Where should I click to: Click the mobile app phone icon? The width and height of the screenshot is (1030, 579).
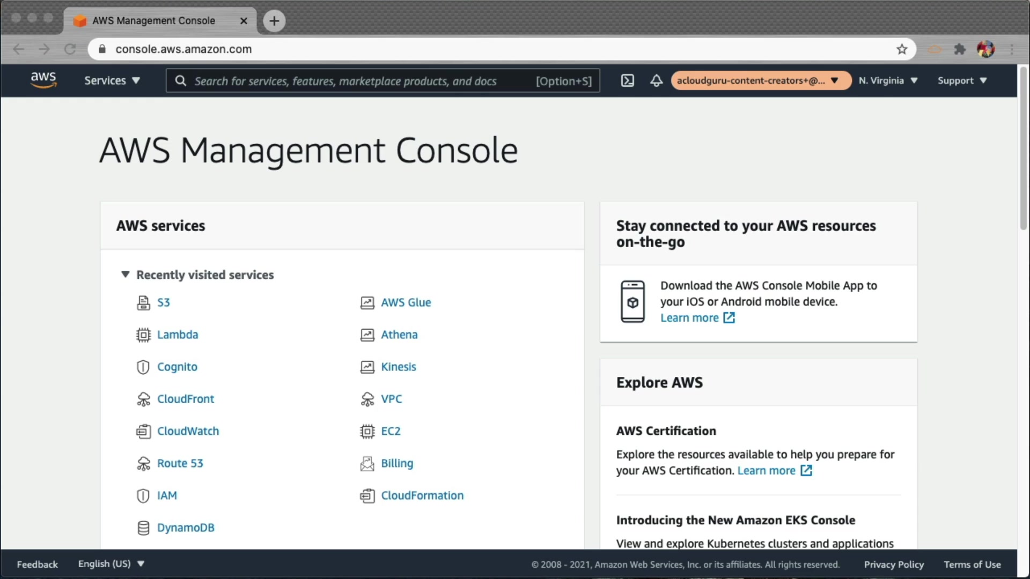(x=632, y=301)
